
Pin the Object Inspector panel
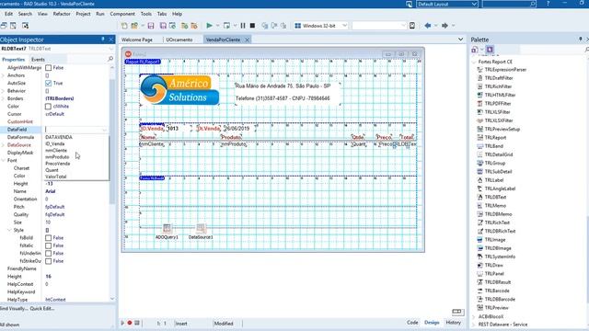pyautogui.click(x=102, y=39)
